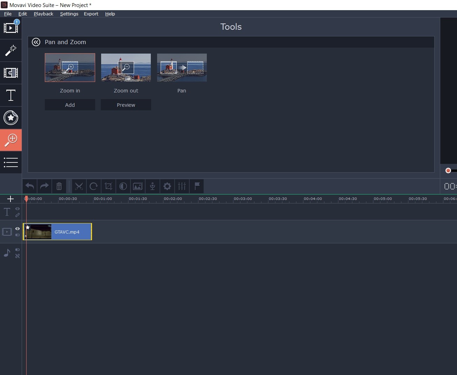Image resolution: width=457 pixels, height=375 pixels.
Task: Click the Preview button
Action: point(126,105)
